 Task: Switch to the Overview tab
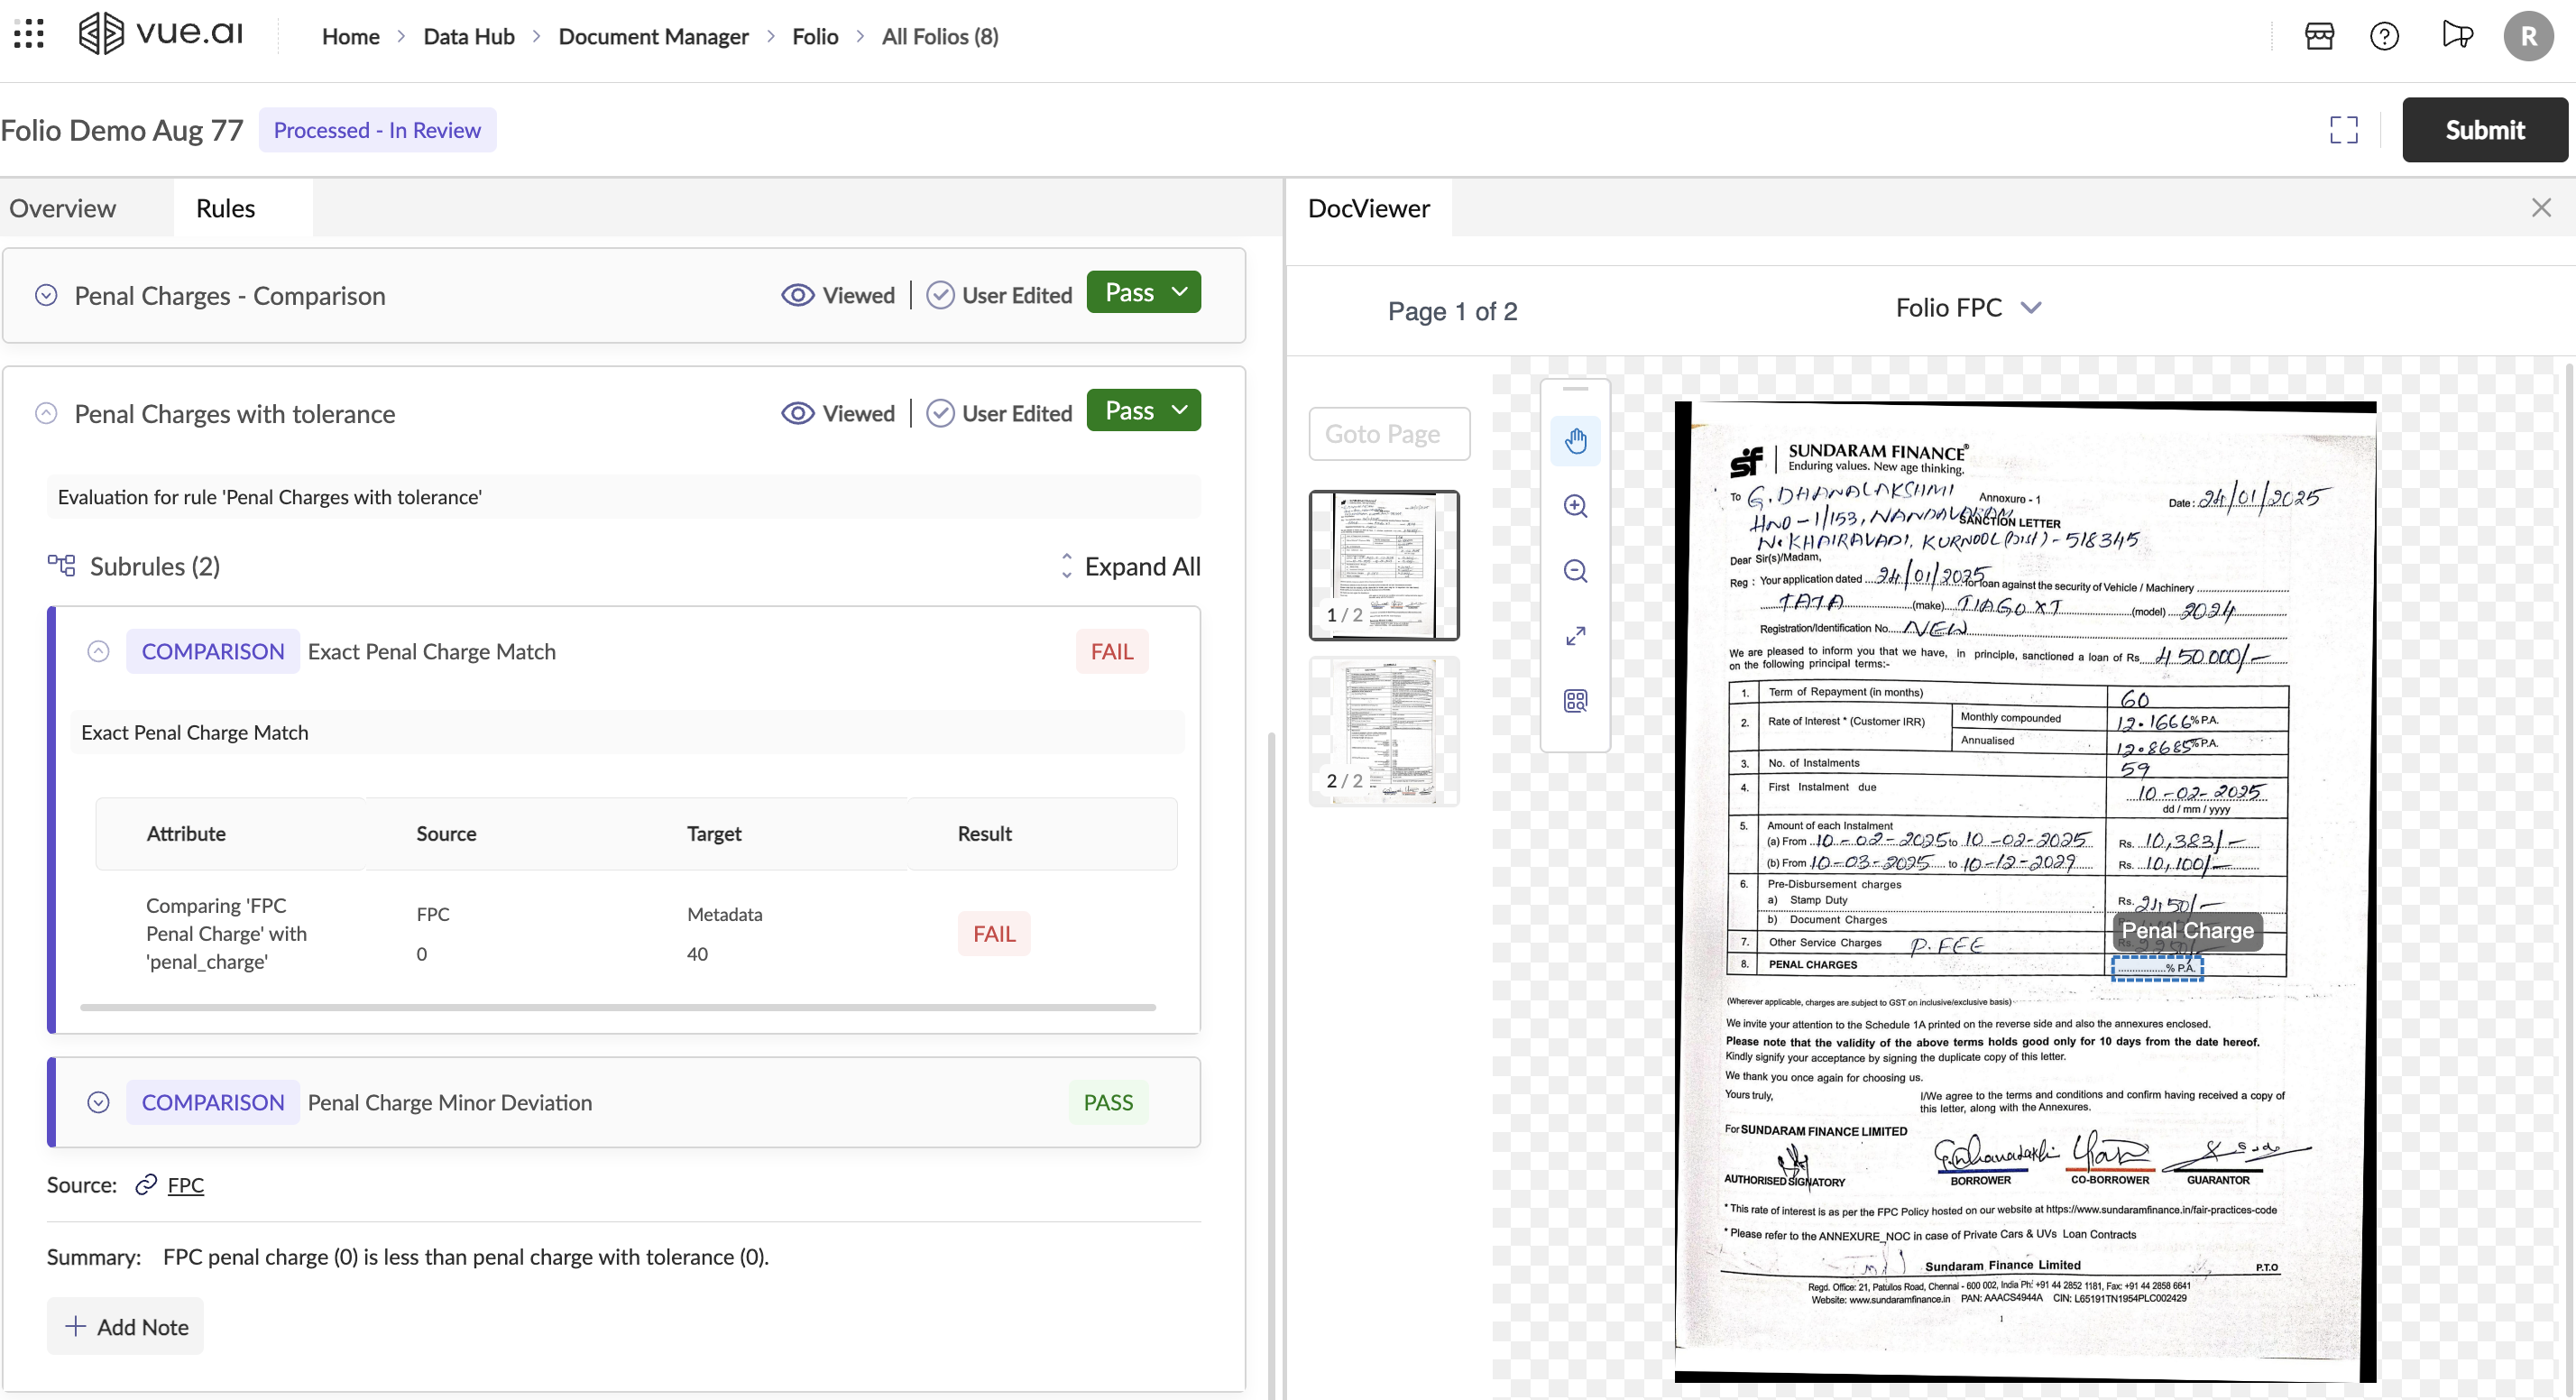click(x=62, y=208)
